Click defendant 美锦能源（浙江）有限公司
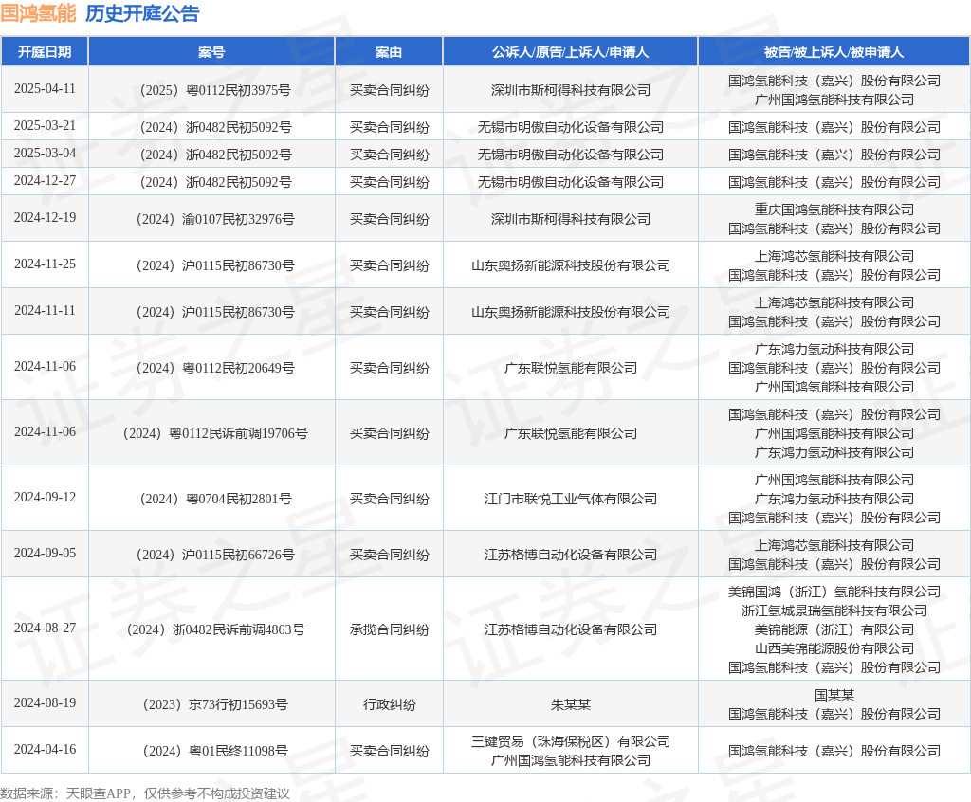 click(x=834, y=629)
